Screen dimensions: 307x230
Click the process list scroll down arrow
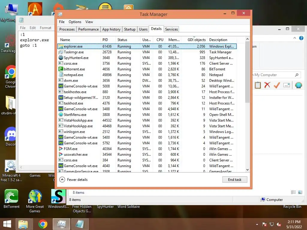pos(247,170)
